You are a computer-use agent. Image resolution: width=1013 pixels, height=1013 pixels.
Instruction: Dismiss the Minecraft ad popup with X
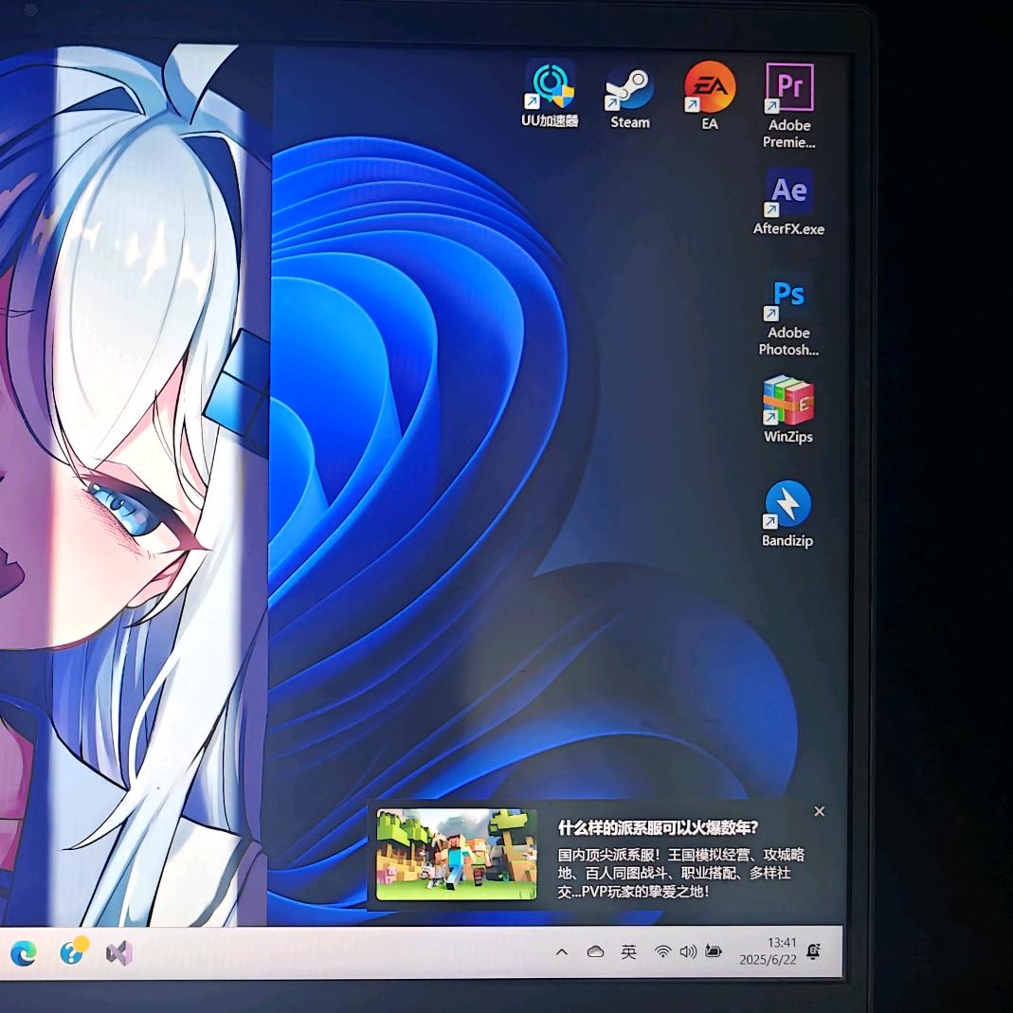[820, 811]
